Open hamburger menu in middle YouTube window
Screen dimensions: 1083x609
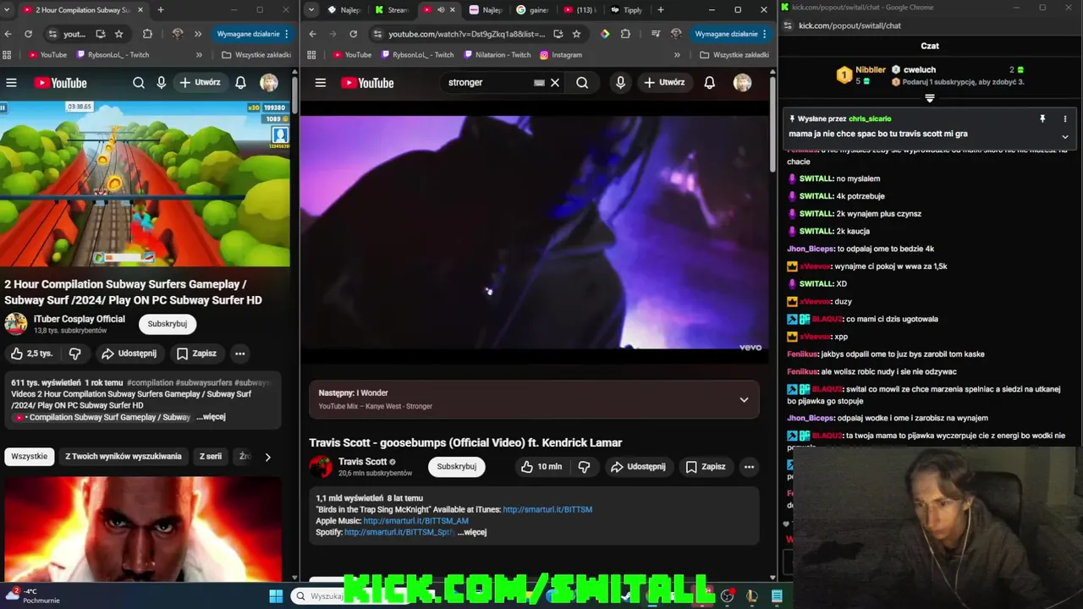coord(320,83)
